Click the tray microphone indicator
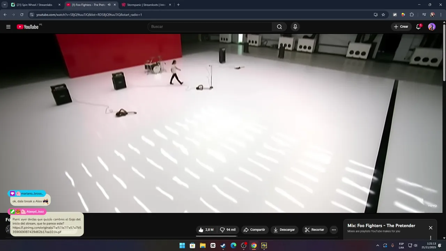The height and width of the screenshot is (251, 446). coord(393,245)
